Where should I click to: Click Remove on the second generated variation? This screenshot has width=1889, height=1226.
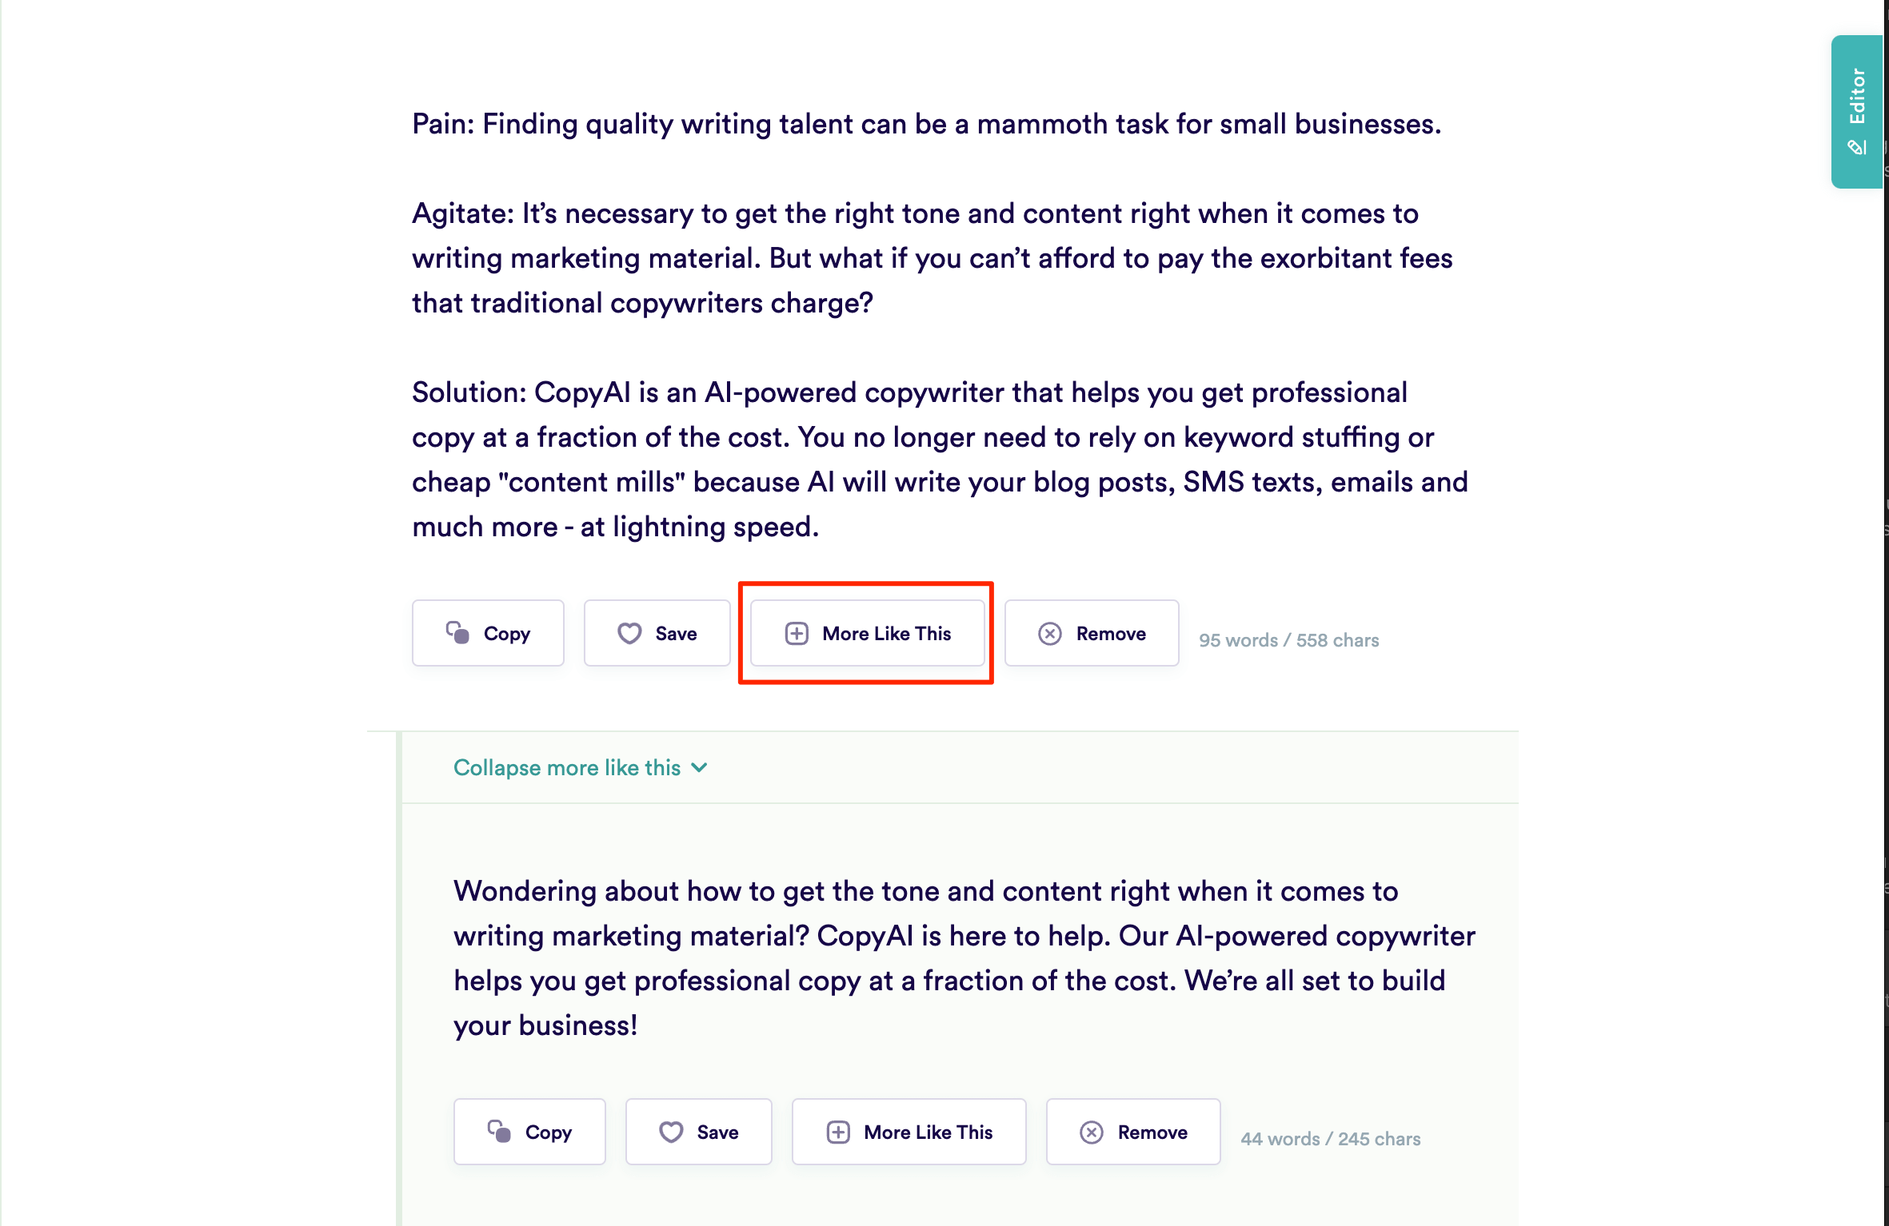click(1132, 1132)
